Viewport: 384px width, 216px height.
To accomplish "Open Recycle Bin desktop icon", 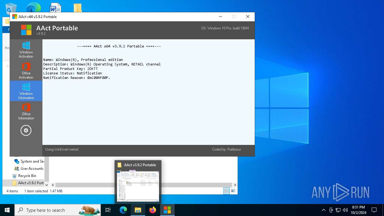I will pos(11,8).
